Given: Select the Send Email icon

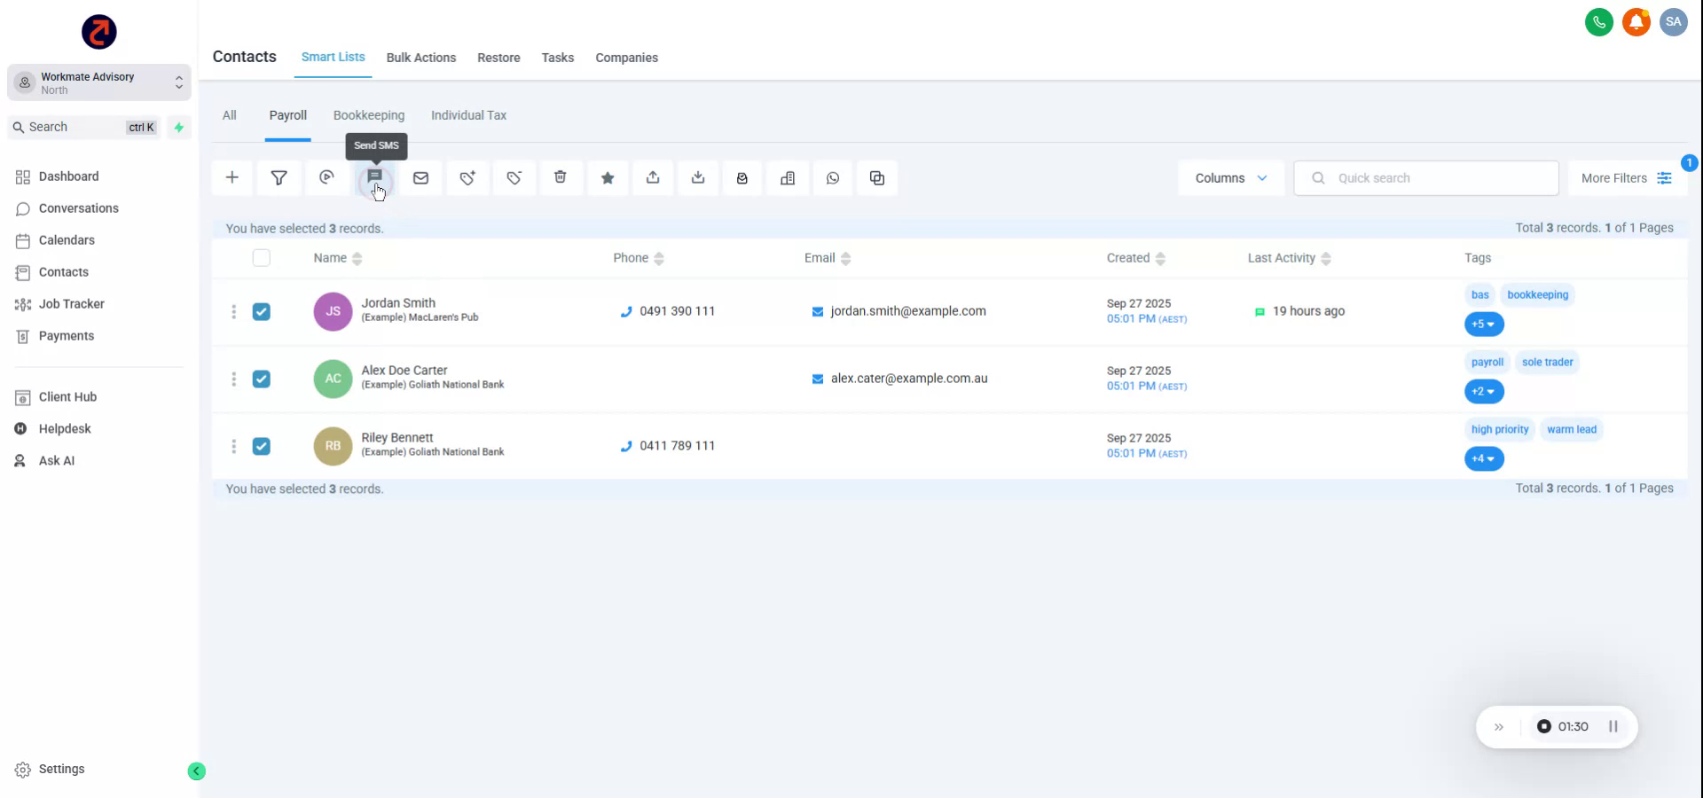Looking at the screenshot, I should [x=421, y=177].
